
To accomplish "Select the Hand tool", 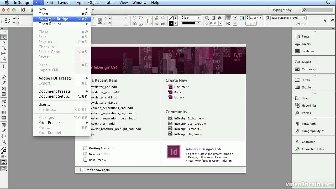I will coord(4,136).
